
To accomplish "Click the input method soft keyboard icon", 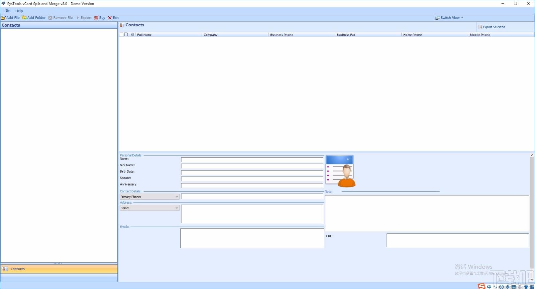I will tap(514, 287).
